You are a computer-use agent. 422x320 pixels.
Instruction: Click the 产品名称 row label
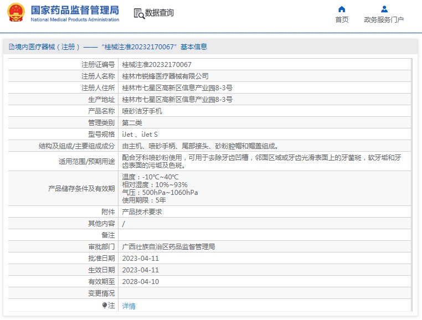[x=101, y=111]
